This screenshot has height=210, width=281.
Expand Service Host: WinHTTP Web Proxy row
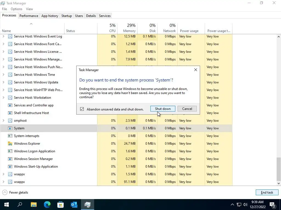3,90
